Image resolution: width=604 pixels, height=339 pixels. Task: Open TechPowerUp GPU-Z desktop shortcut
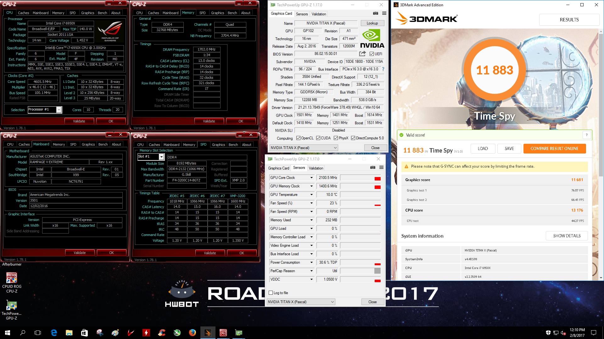click(12, 309)
